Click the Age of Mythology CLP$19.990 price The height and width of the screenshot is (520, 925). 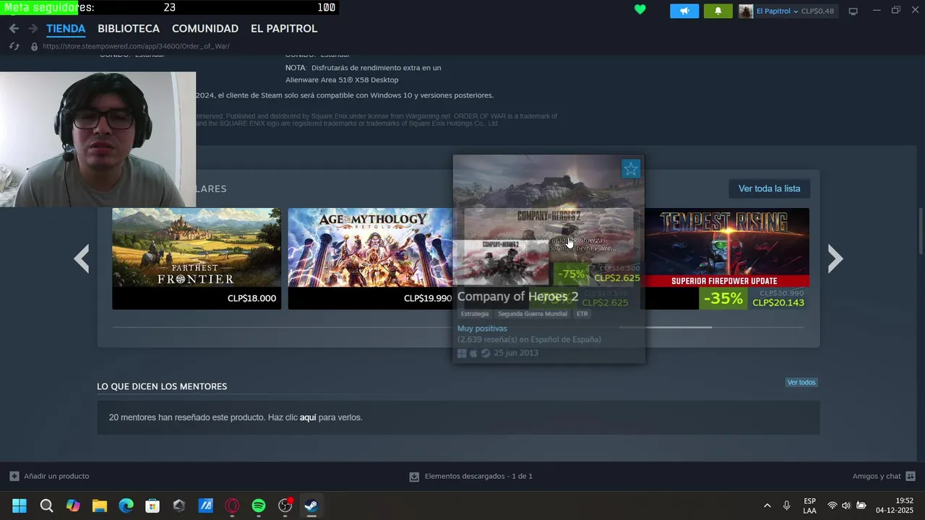[x=428, y=298]
